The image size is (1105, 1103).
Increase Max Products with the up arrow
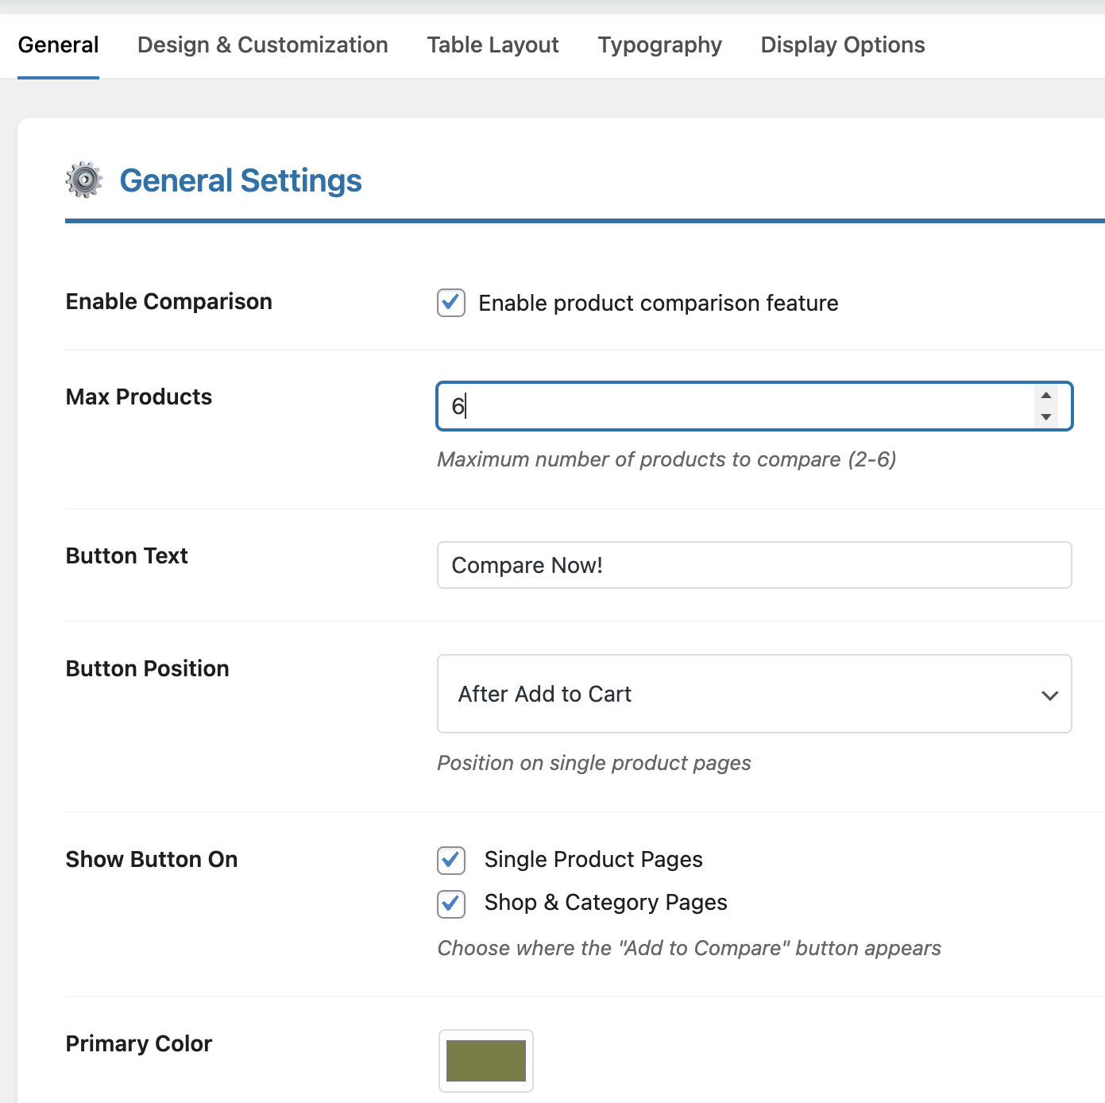tap(1046, 396)
